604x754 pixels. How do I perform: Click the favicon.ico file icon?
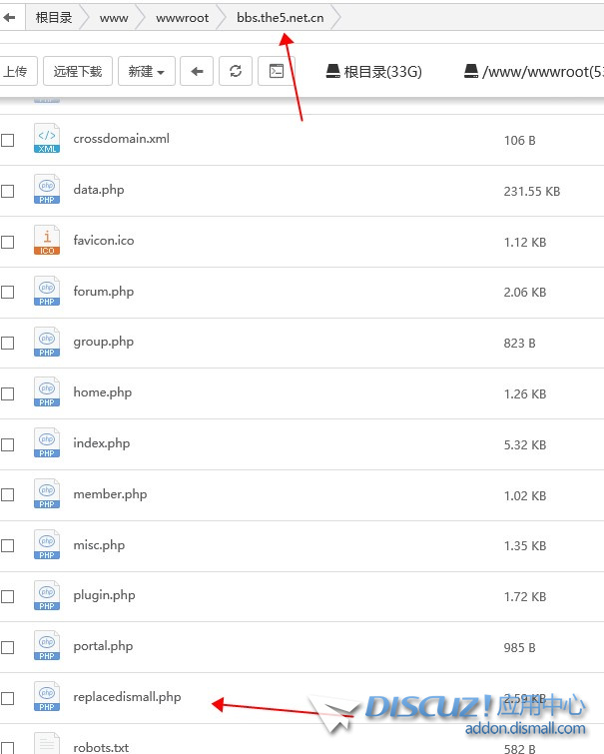click(47, 241)
